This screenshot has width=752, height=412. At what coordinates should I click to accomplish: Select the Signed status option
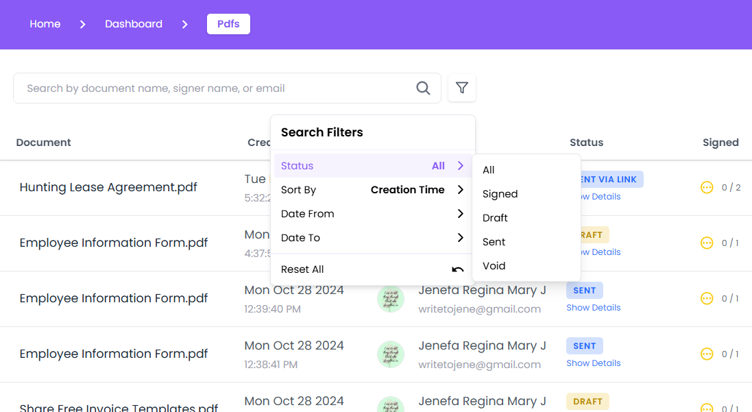pos(500,193)
